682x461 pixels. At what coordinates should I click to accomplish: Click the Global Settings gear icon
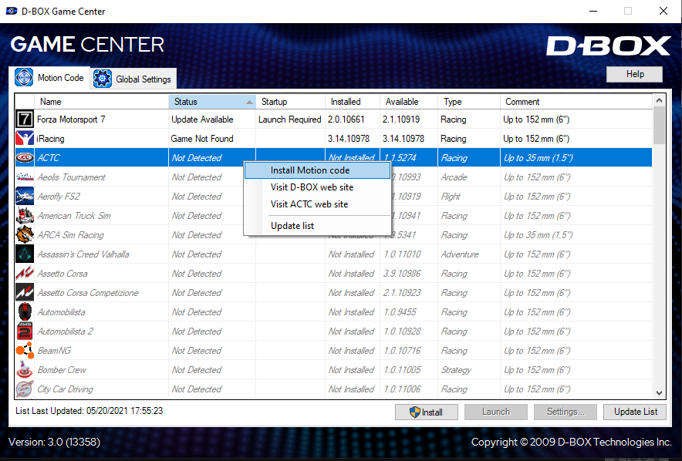click(102, 79)
